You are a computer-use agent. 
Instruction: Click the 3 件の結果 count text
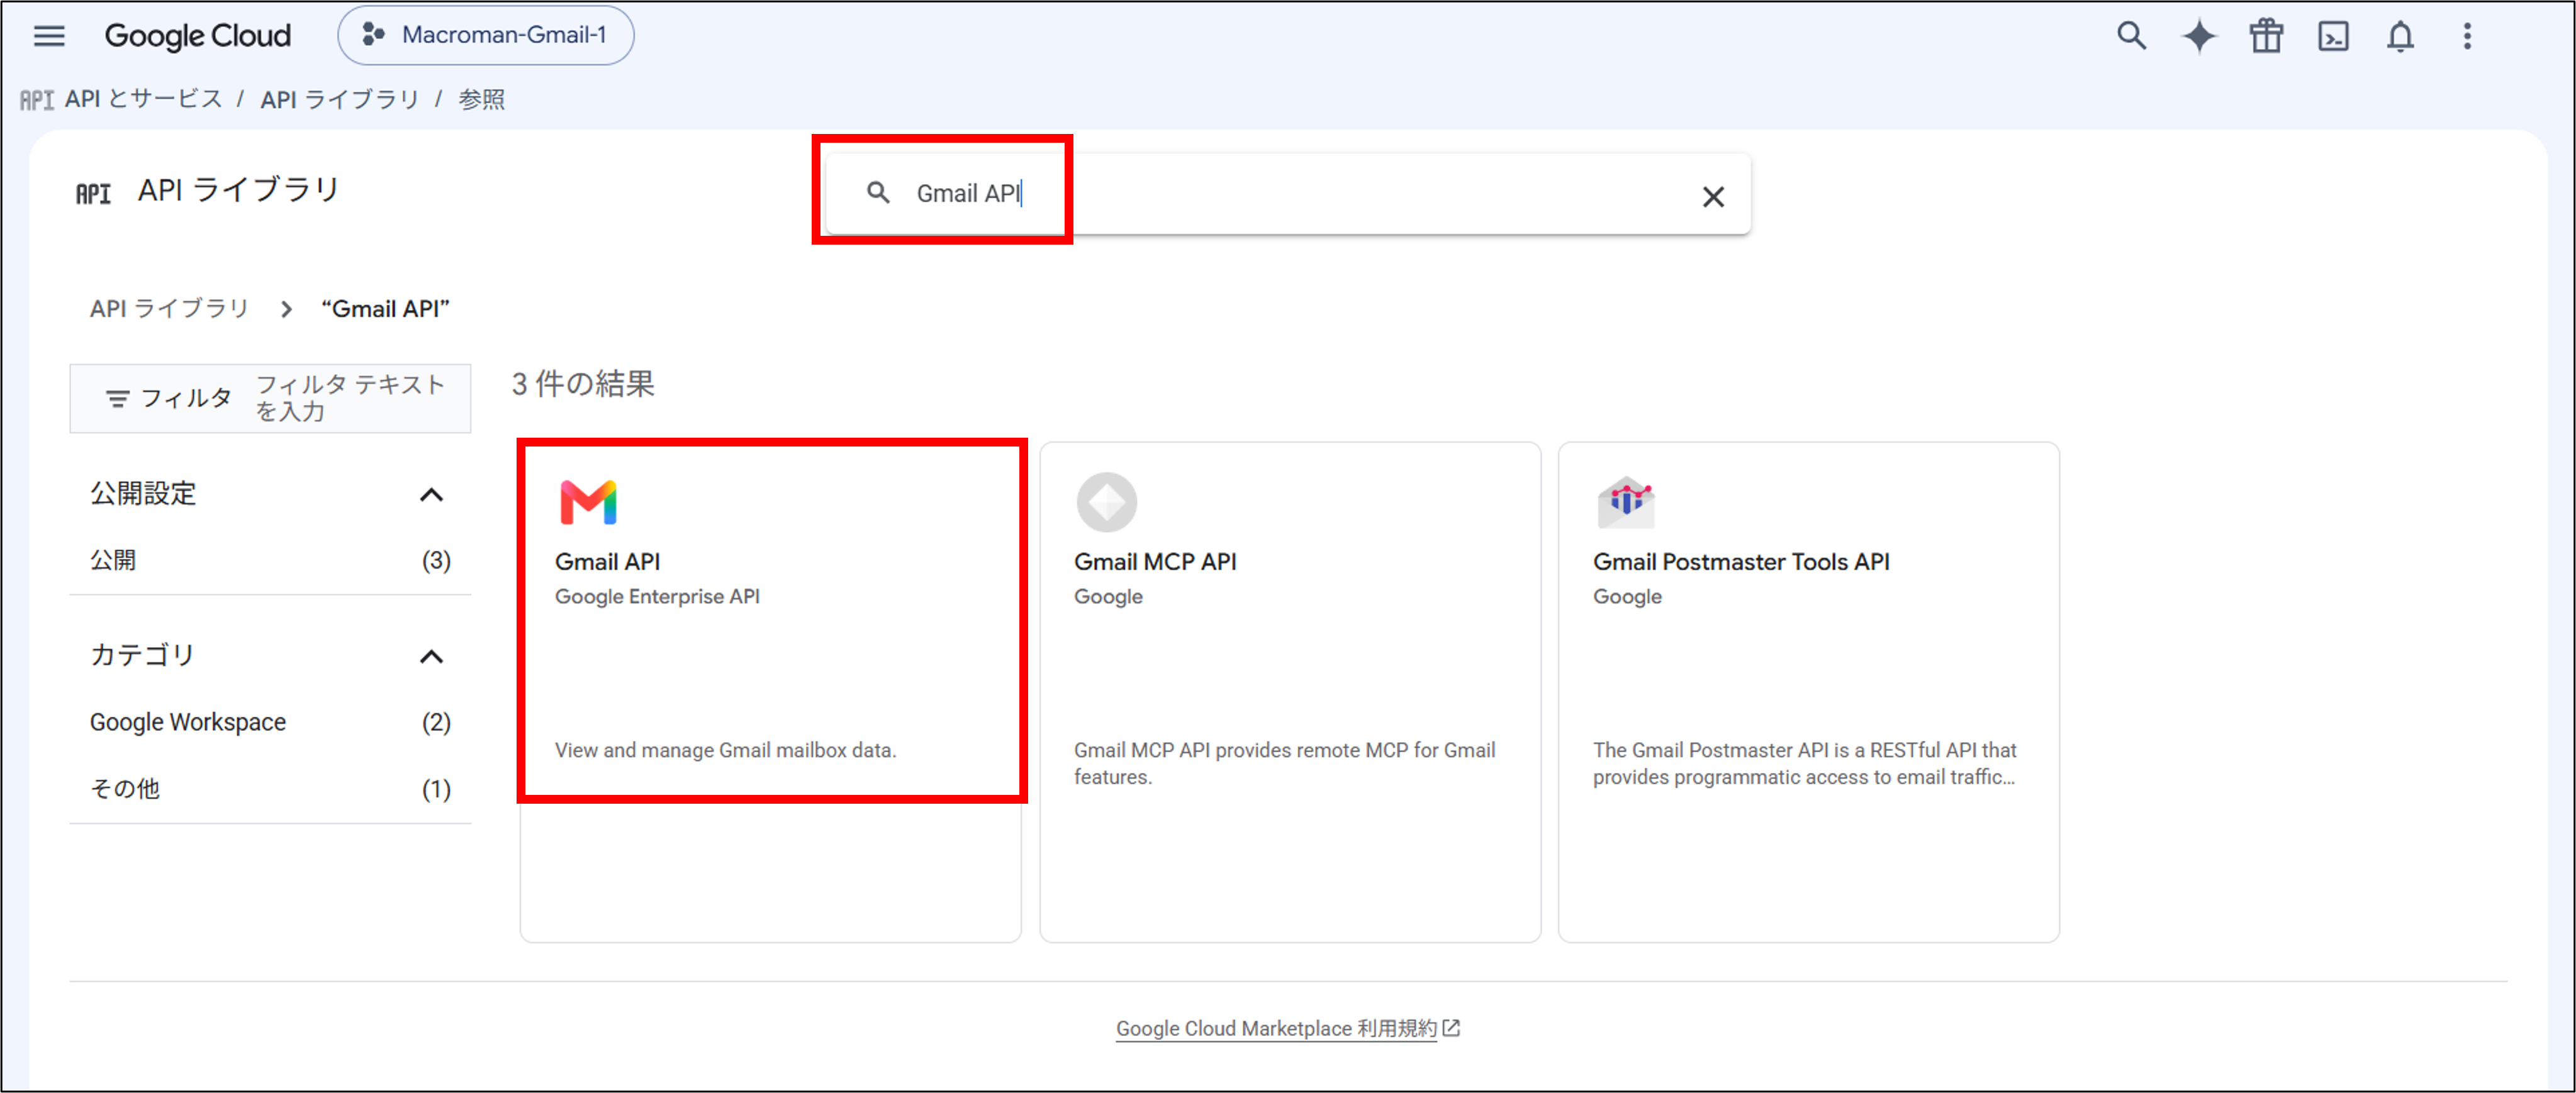(583, 384)
